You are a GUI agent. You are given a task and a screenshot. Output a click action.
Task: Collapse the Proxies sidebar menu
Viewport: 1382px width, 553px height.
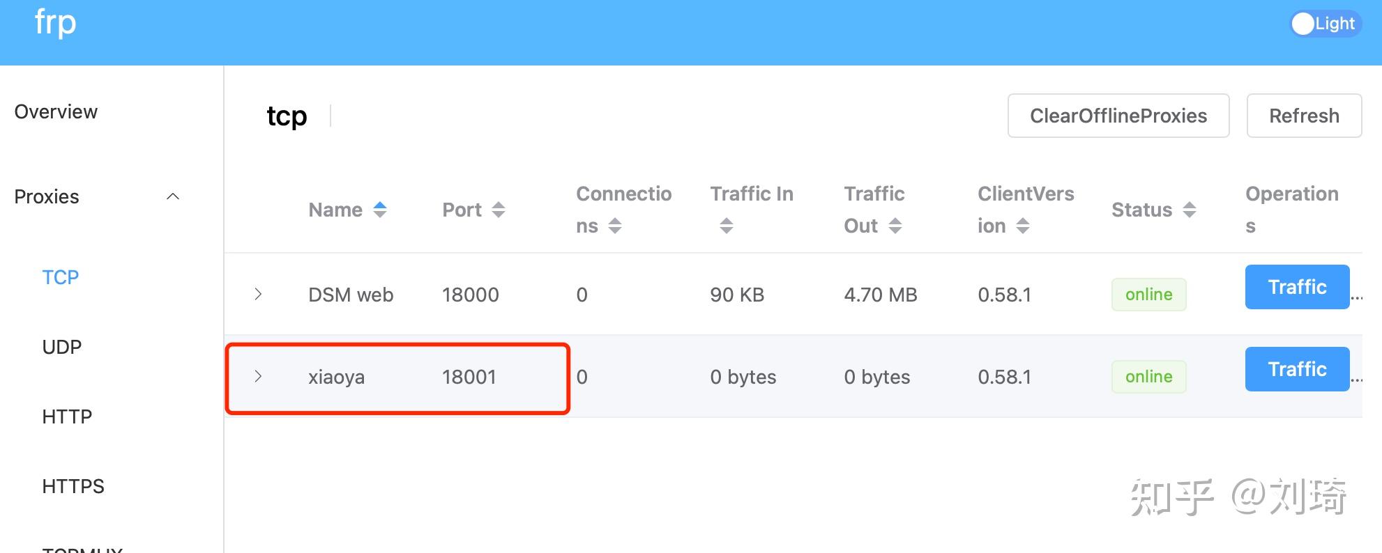click(173, 196)
